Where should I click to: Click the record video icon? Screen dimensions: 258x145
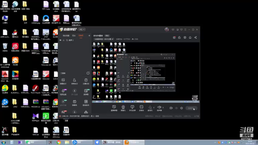171,108
